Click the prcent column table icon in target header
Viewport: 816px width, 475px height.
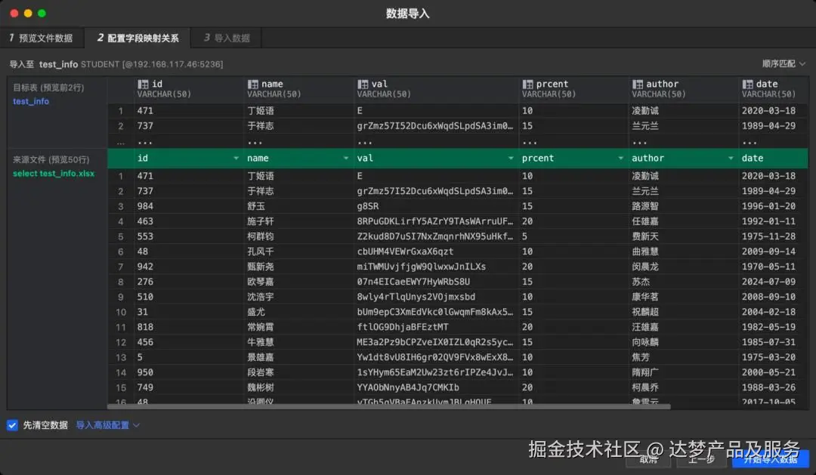(x=527, y=84)
